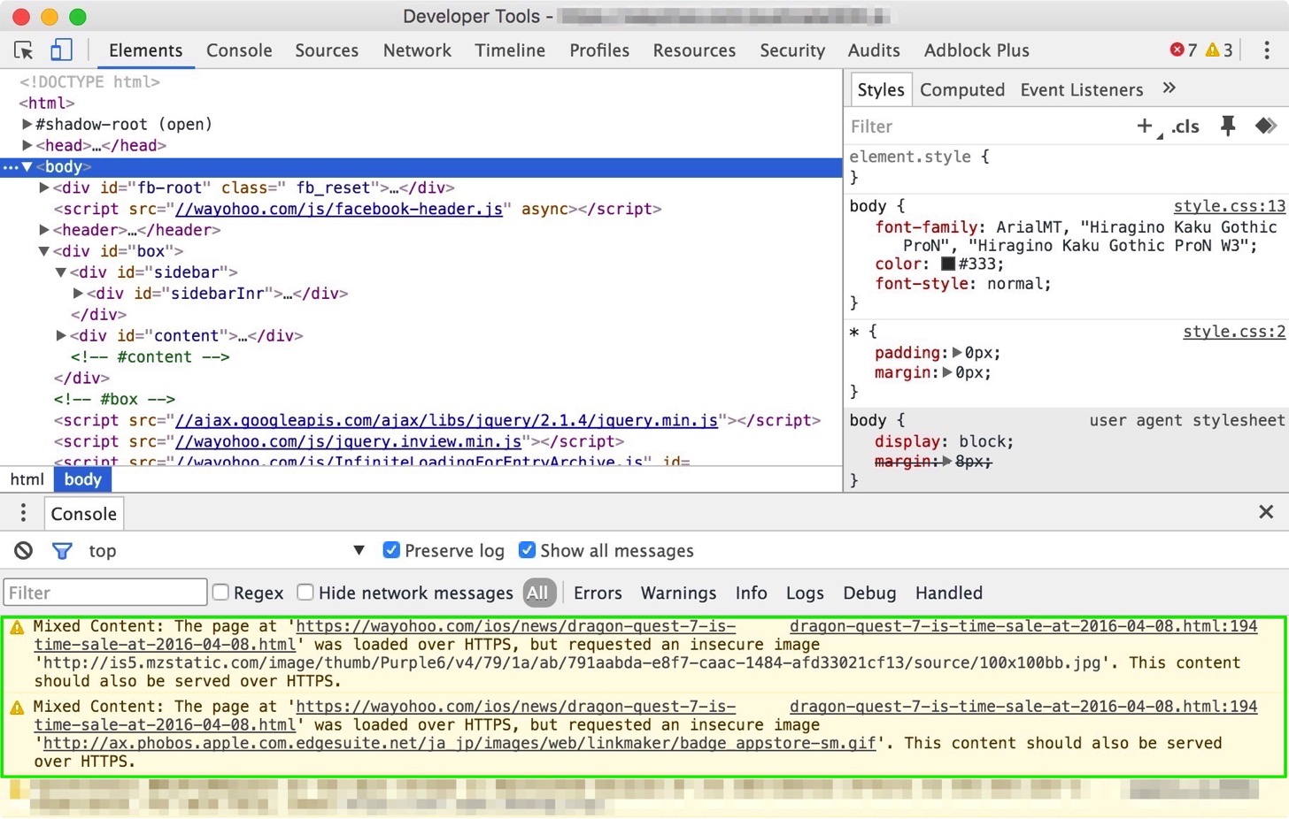Expand the div id fb-root node
Image resolution: width=1289 pixels, height=819 pixels.
(44, 188)
